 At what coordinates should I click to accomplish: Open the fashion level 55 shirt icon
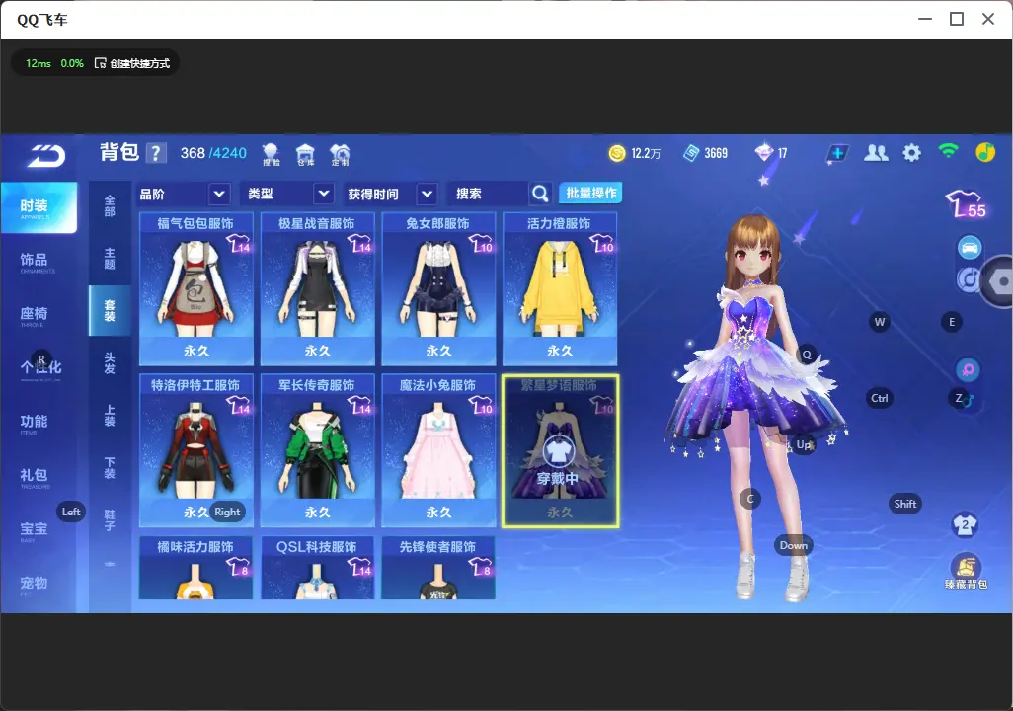tap(966, 204)
